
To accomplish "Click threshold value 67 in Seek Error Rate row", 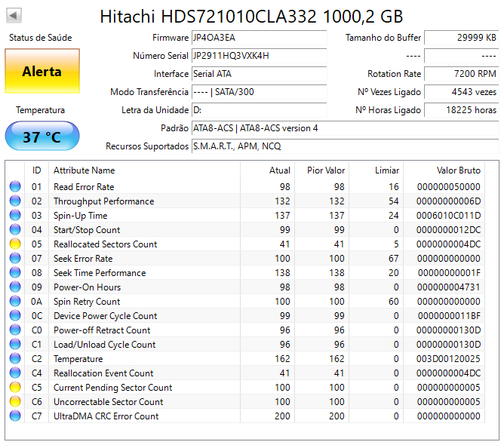I will [393, 258].
